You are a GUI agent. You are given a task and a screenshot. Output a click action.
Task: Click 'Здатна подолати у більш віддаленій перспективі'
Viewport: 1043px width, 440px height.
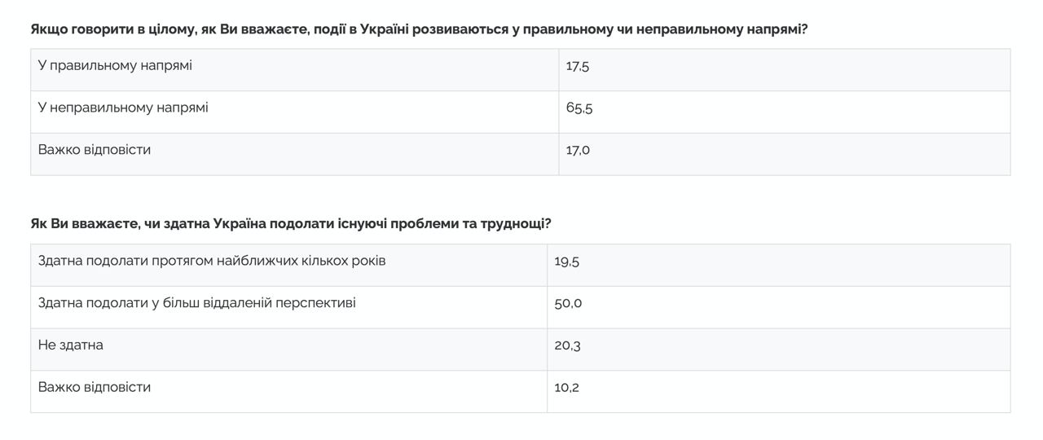tap(196, 303)
